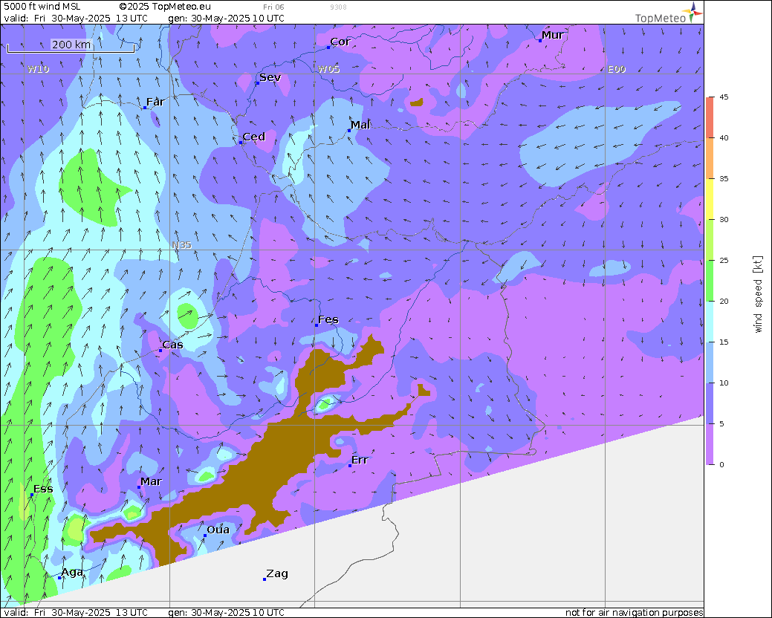Viewport: 772px width, 618px height.
Task: Click the '30' legend tick value
Action: pyautogui.click(x=724, y=220)
